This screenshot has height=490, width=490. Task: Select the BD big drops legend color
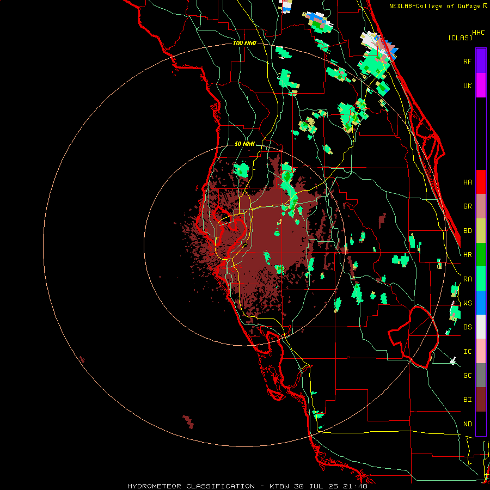pyautogui.click(x=481, y=231)
